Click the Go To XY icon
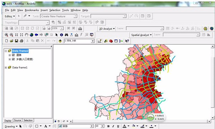This screenshot has height=129, width=215. 71,35
